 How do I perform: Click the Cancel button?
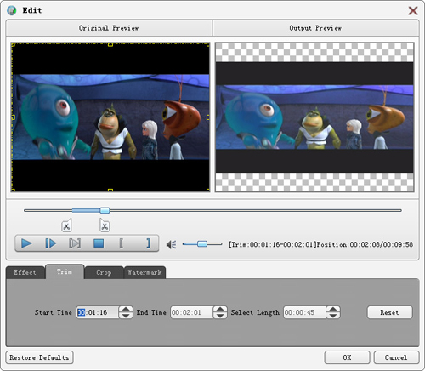coord(396,357)
